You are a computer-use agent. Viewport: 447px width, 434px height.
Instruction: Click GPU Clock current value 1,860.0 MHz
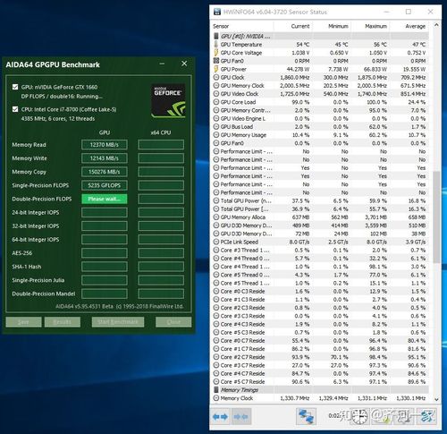coord(295,77)
